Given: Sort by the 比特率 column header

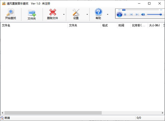Looking at the screenshot, I should pos(139,25).
